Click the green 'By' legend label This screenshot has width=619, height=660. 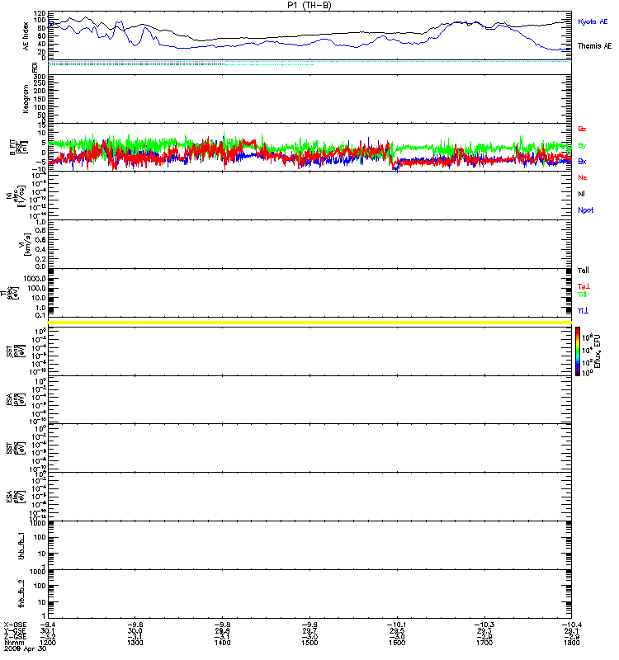(582, 145)
